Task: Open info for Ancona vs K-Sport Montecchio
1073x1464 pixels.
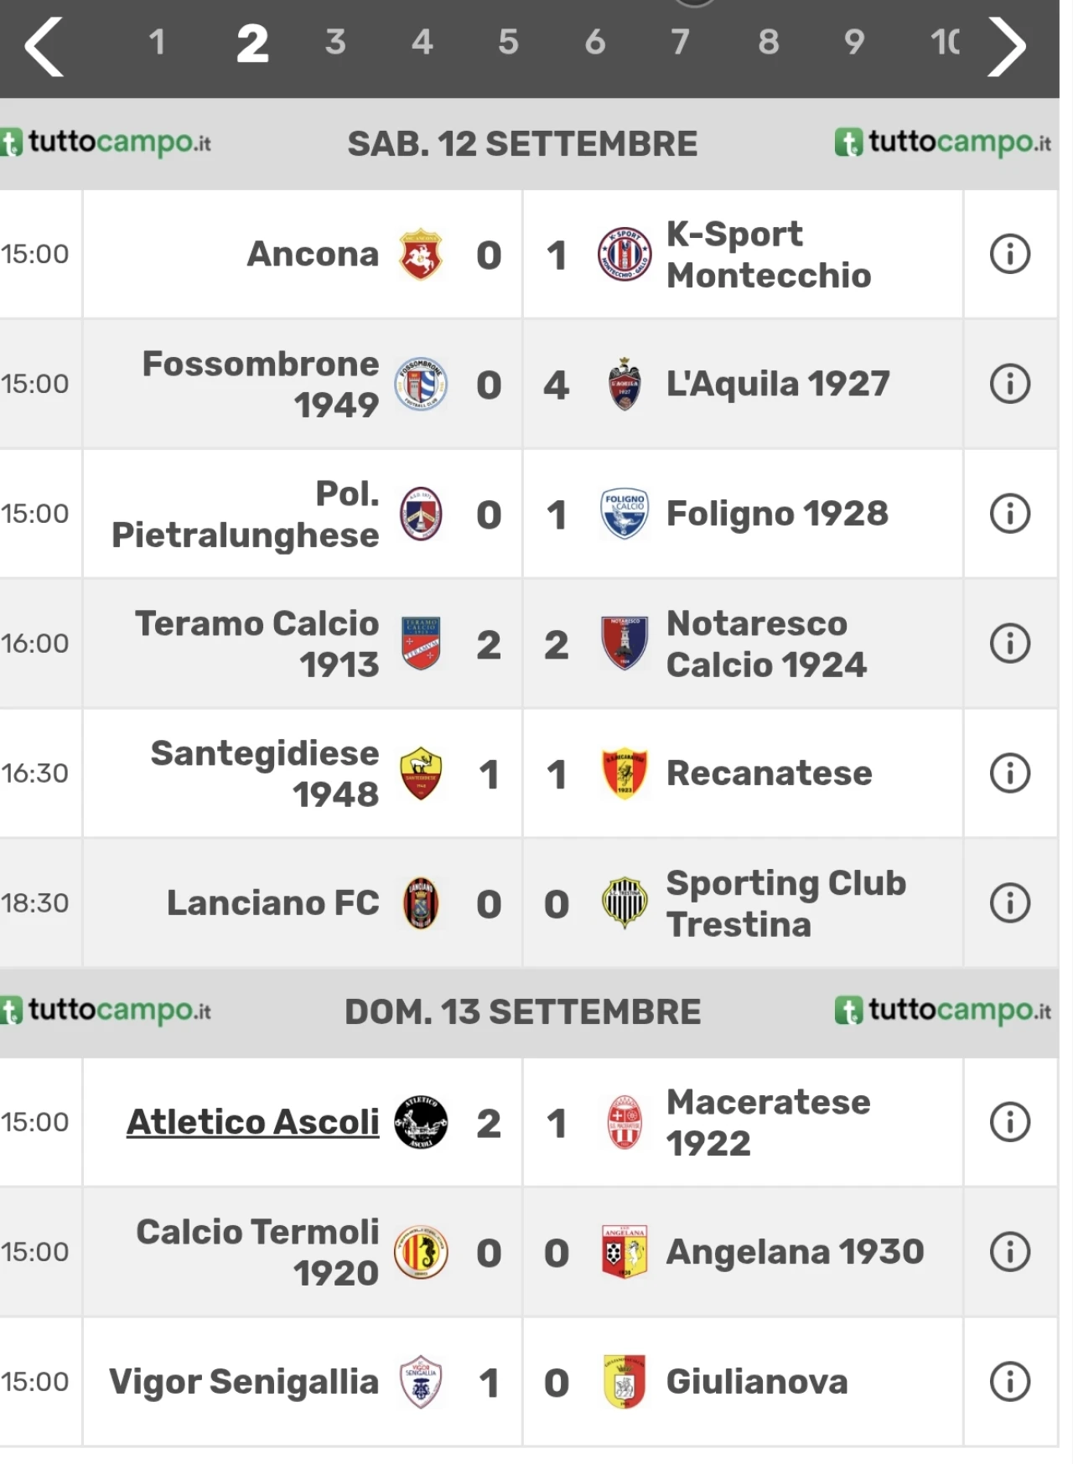Action: pos(1009,254)
